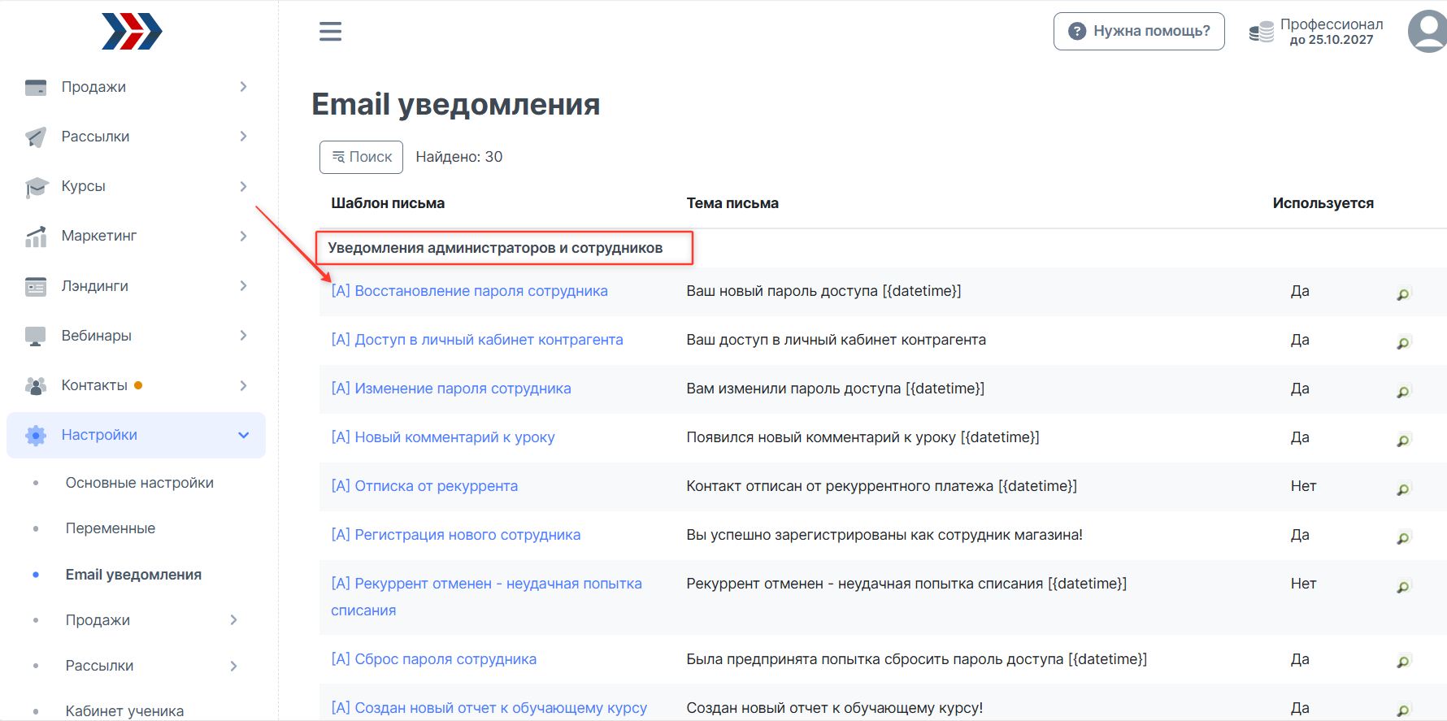The height and width of the screenshot is (721, 1447).
Task: Open the Изменение пароля сотрудника template link
Action: pos(450,389)
